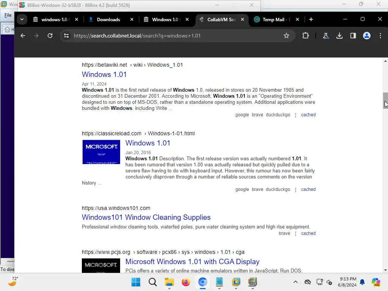
Task: Open classicreload Windows 1.01 result
Action: click(x=148, y=143)
